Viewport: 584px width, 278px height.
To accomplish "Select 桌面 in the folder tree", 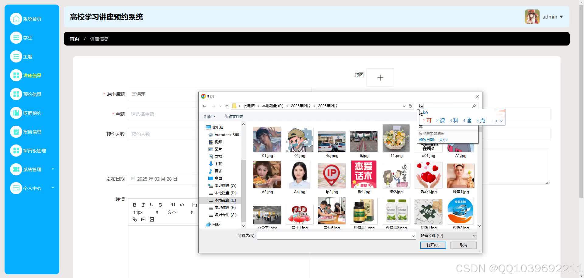I will point(215,178).
